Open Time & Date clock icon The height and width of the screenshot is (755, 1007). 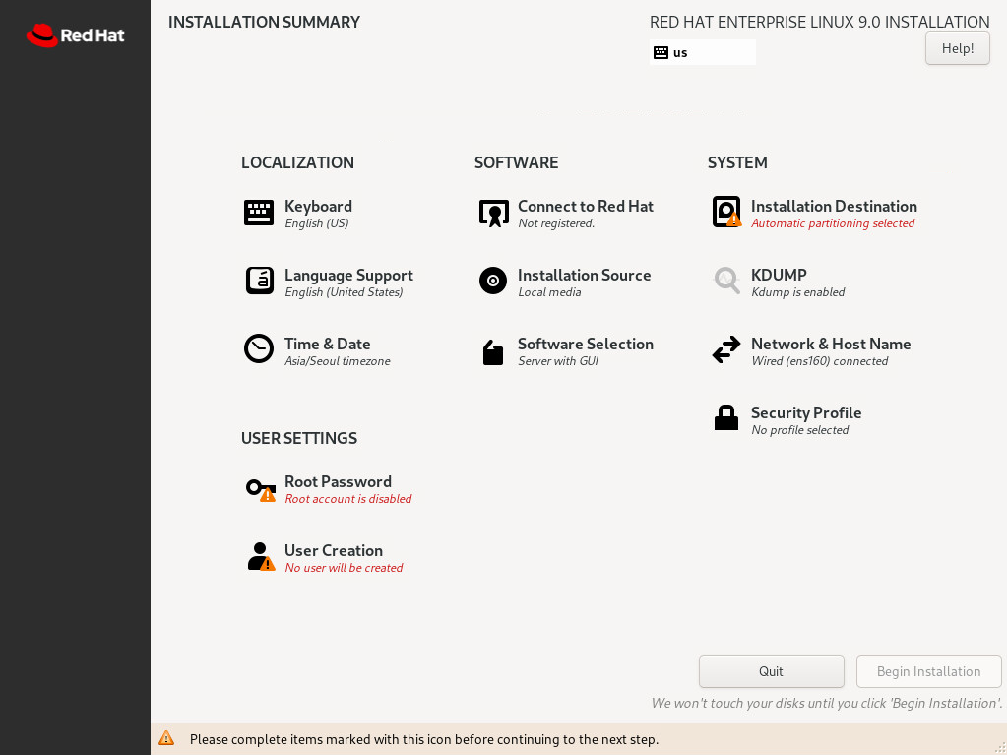click(259, 349)
